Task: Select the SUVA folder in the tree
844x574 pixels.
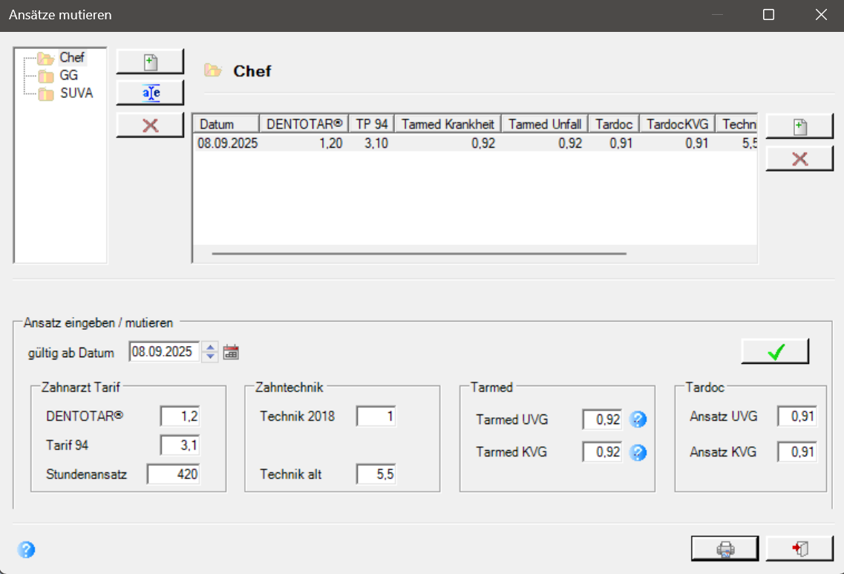Action: [76, 93]
